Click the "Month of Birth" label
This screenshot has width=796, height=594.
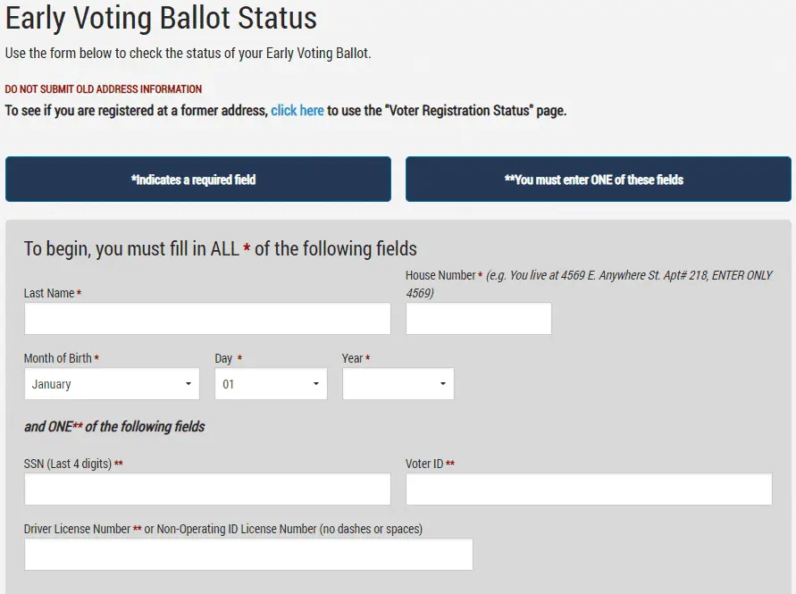tap(58, 358)
